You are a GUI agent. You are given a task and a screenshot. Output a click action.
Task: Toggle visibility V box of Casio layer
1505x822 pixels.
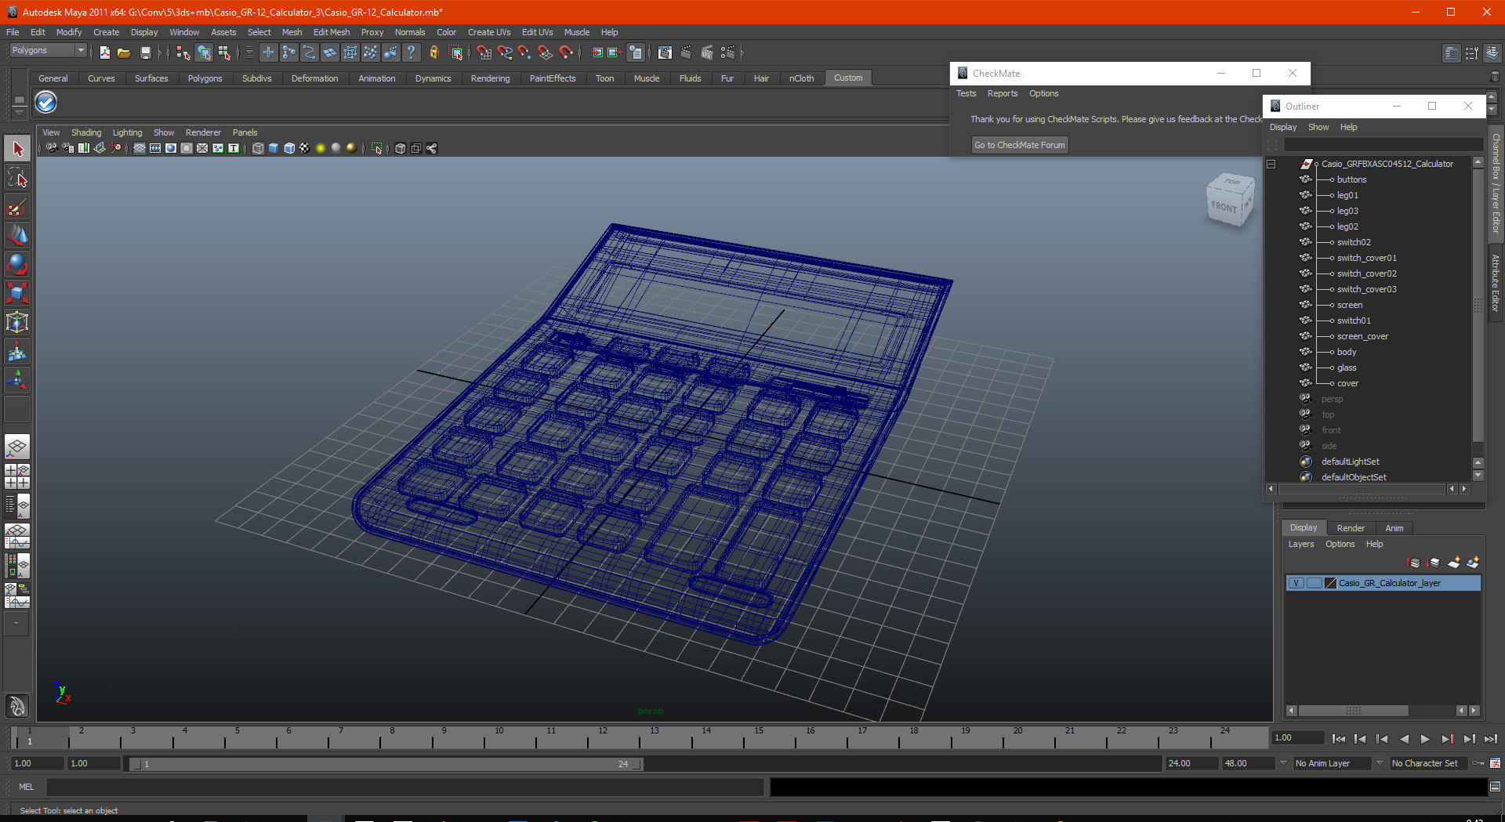[1296, 583]
